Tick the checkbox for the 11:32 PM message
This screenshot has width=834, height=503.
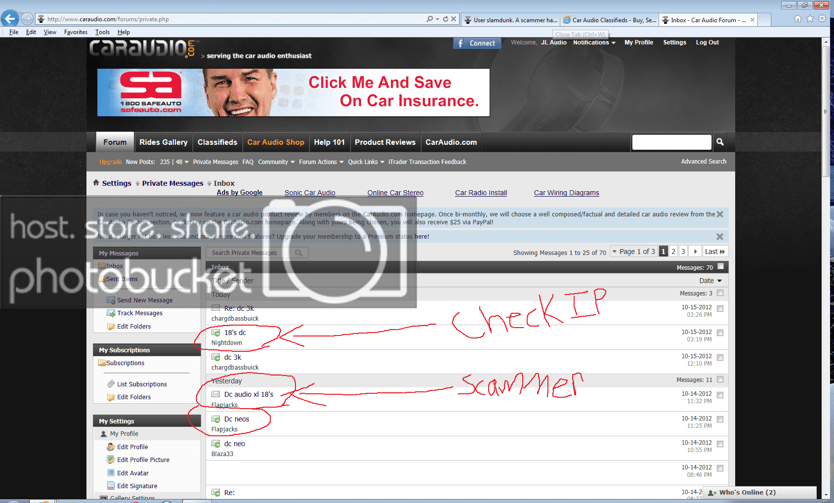tap(720, 395)
